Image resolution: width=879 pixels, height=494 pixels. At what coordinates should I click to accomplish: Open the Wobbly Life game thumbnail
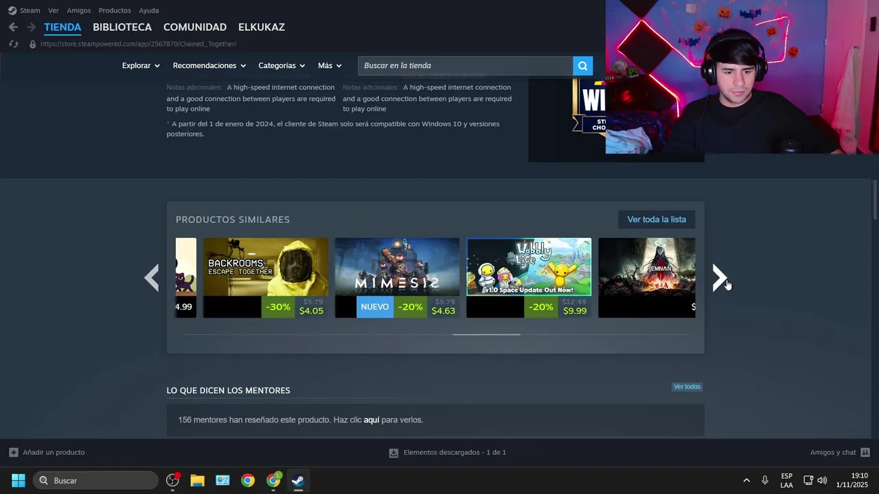[x=529, y=267]
